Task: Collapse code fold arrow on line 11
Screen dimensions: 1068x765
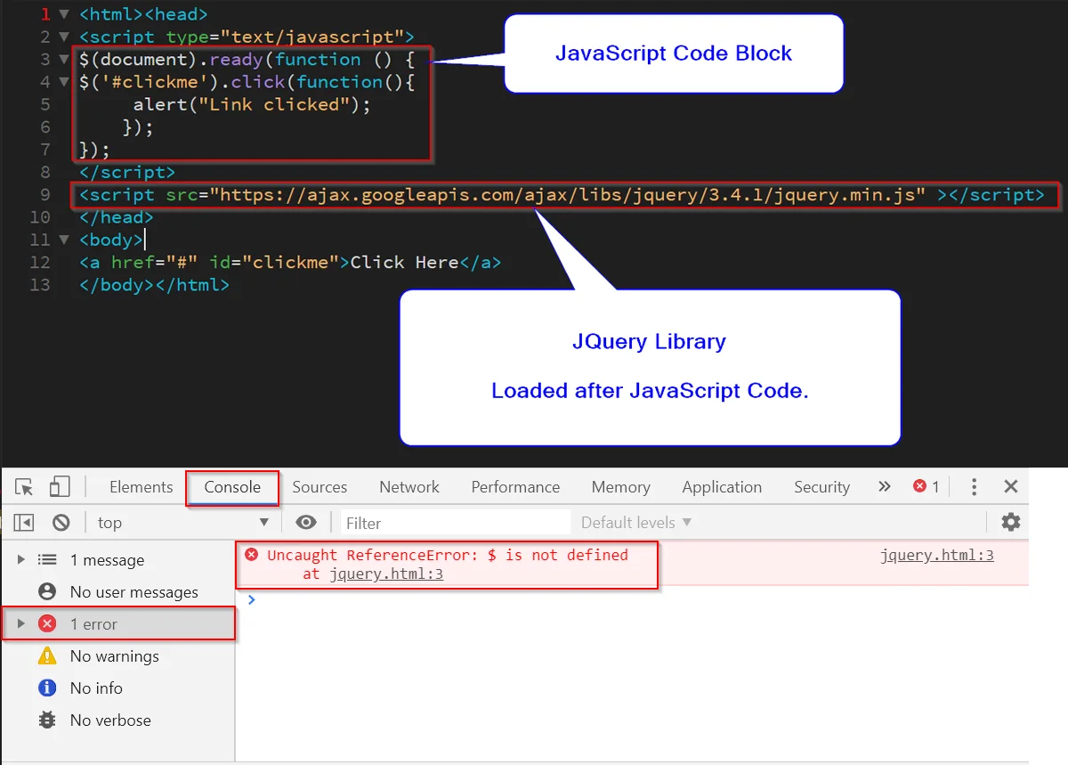Action: (63, 240)
